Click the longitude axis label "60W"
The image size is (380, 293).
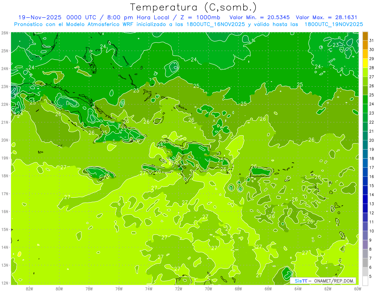coord(358,289)
